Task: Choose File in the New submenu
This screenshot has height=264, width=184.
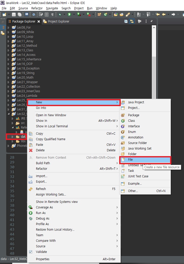Action: click(145, 159)
